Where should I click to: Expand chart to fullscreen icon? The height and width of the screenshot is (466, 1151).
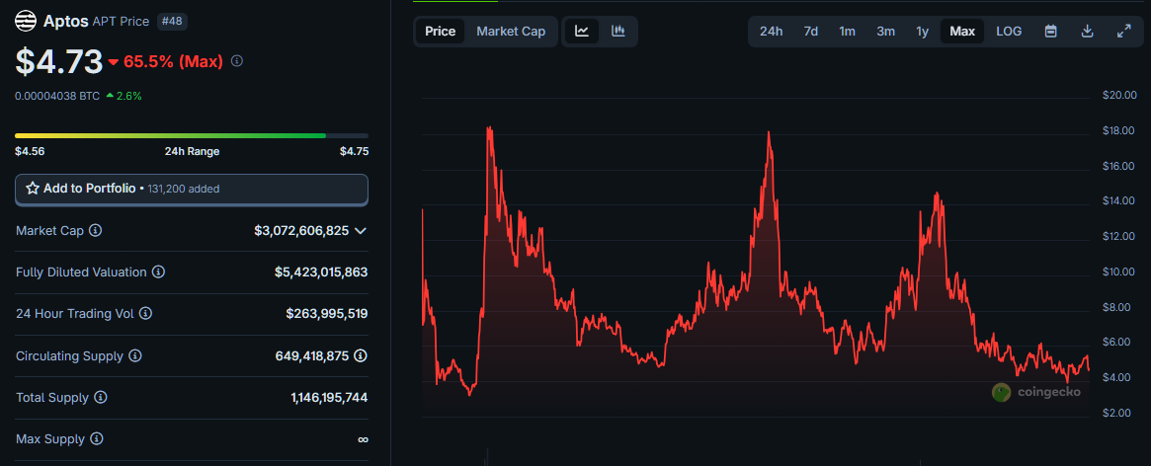click(1124, 32)
